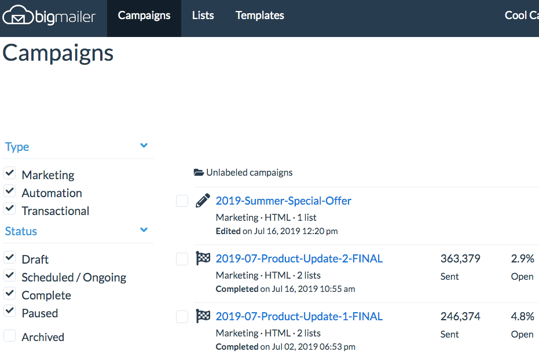Click the Campaigns menu item in the navigation bar
The image size is (539, 359).
(144, 16)
